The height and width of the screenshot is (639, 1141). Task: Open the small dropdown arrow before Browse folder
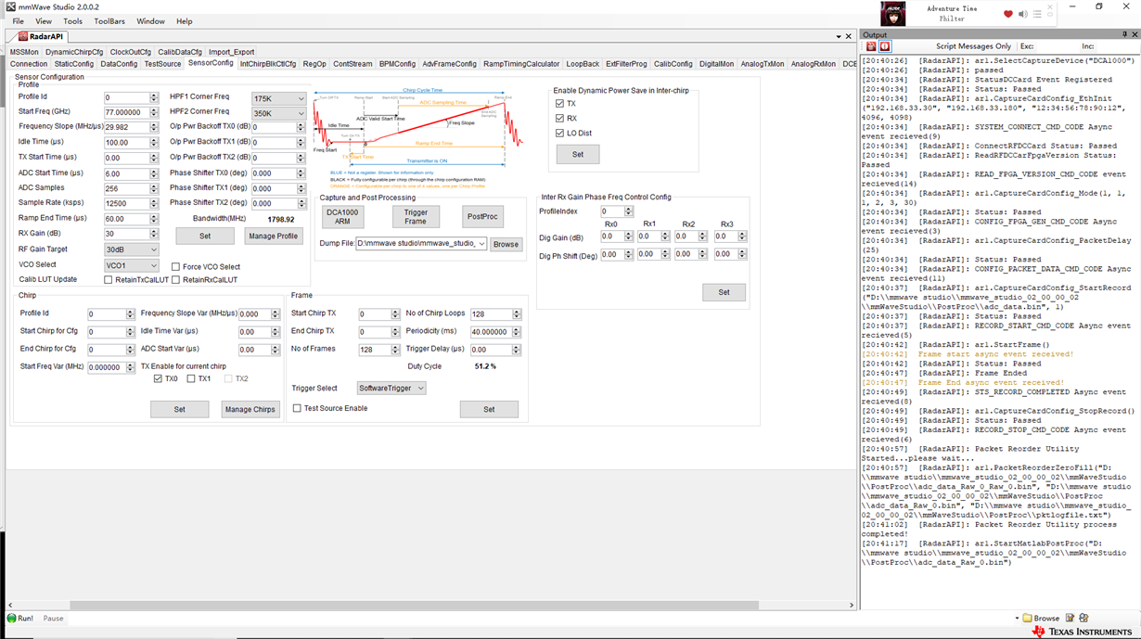tap(1017, 619)
